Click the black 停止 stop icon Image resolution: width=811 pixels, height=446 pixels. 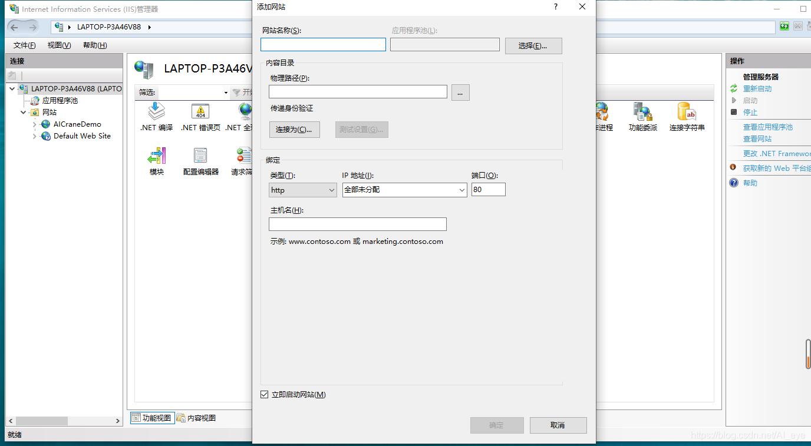[734, 112]
